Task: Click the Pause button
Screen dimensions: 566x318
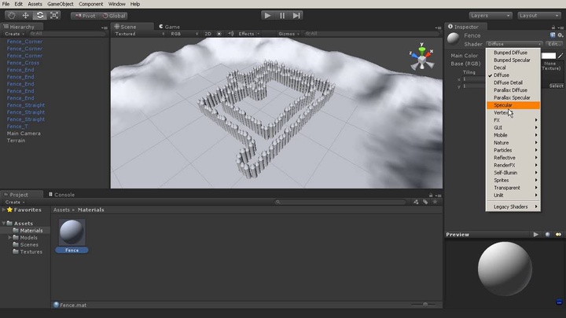Action: [x=282, y=15]
